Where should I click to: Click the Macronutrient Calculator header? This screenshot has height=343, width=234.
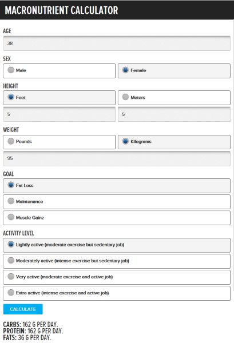[62, 10]
